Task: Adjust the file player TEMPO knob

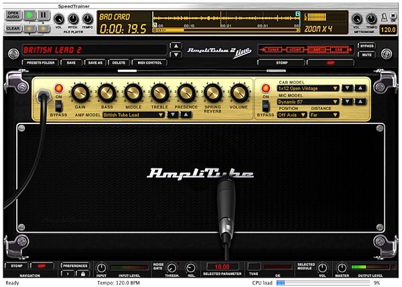Action: pos(87,19)
